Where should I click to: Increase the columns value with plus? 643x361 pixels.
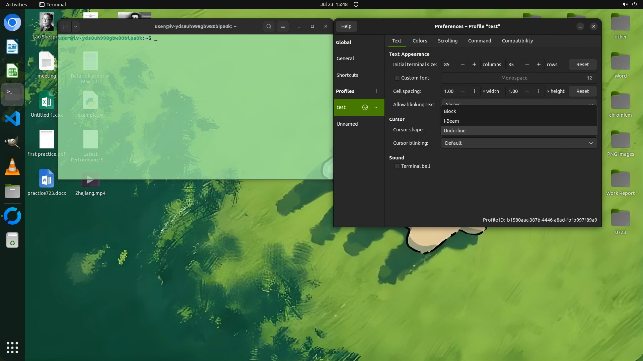(x=474, y=65)
